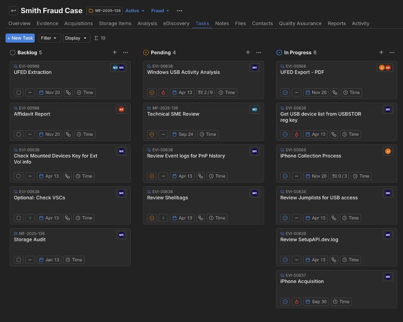Click the urgent flame icon on Windows USB Activity Analysis

pos(163,92)
